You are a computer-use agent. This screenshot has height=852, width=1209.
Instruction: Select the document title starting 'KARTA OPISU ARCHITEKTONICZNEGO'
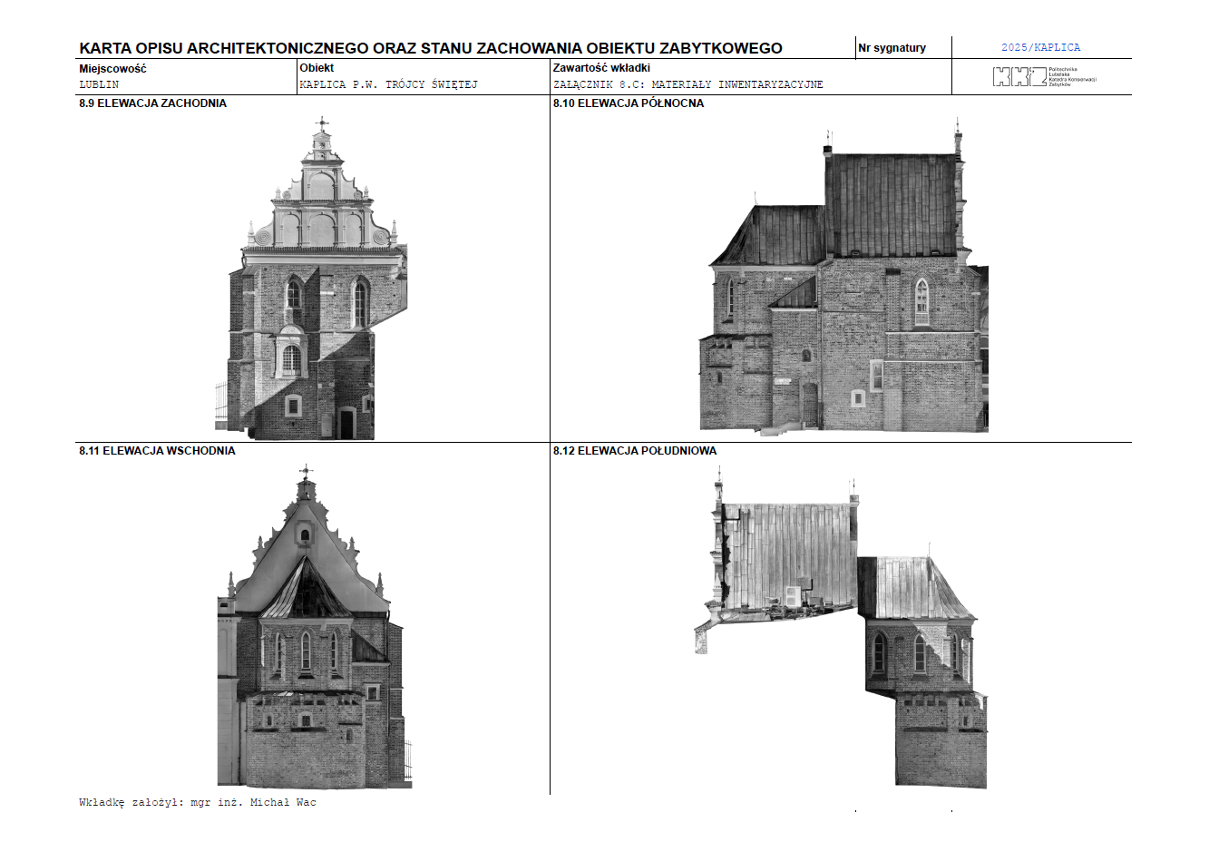[x=431, y=48]
